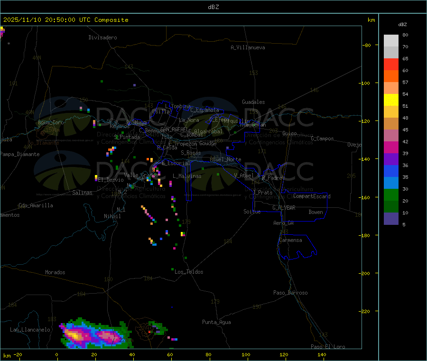Click the Valle_Grande label

[x=141, y=175]
